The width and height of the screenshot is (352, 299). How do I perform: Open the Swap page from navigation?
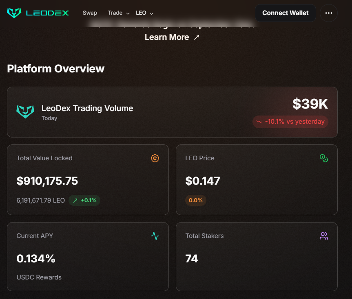coord(90,13)
